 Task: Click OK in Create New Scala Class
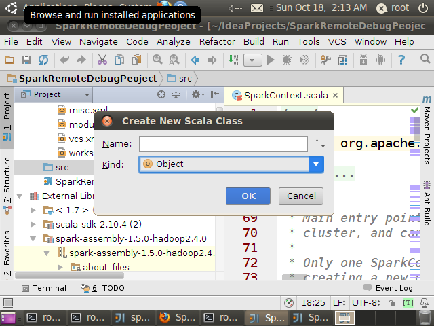(x=248, y=196)
